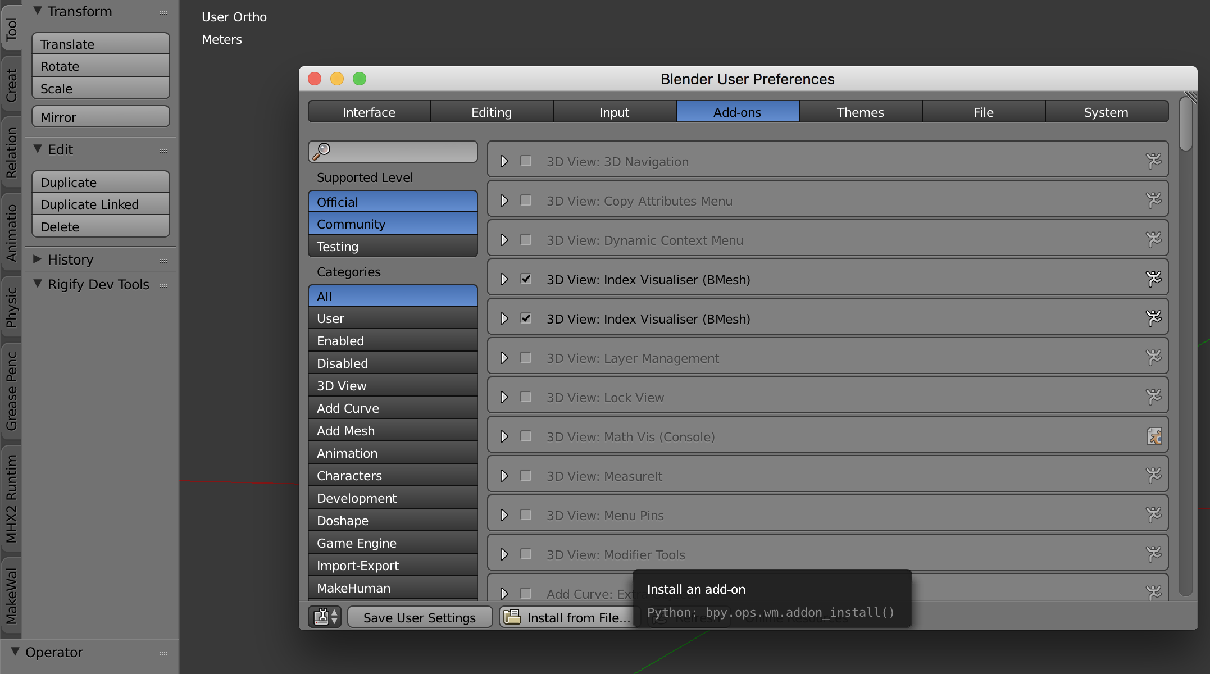Click community icon on Add Curve row

(1153, 593)
